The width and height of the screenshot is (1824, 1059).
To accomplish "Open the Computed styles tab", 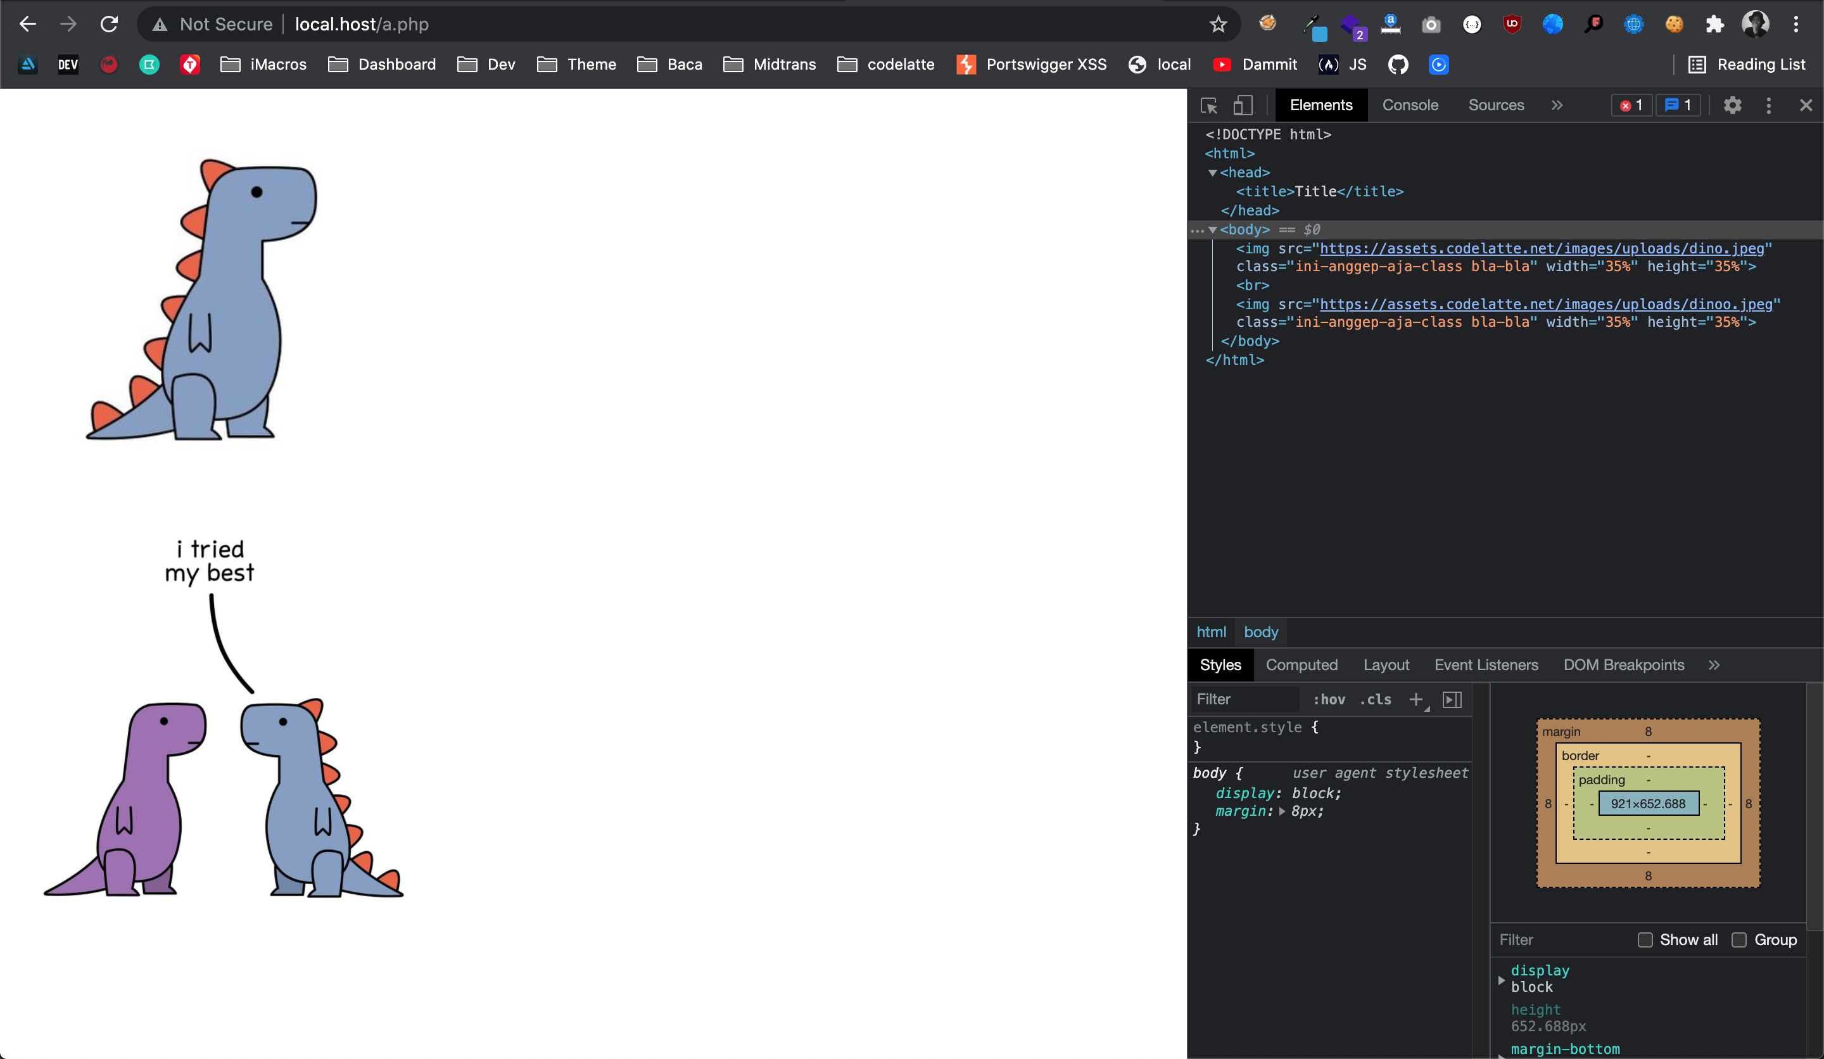I will 1301,664.
